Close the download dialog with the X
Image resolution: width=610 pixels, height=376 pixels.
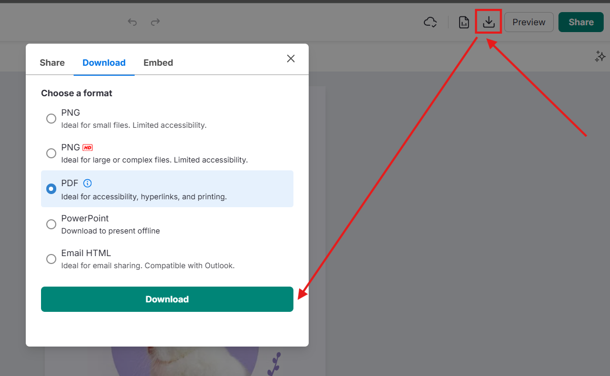[x=291, y=58]
